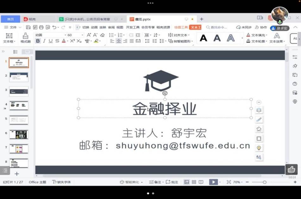Toggle Bold formatting in the ribbon
This screenshot has width=301, height=199.
pos(38,41)
